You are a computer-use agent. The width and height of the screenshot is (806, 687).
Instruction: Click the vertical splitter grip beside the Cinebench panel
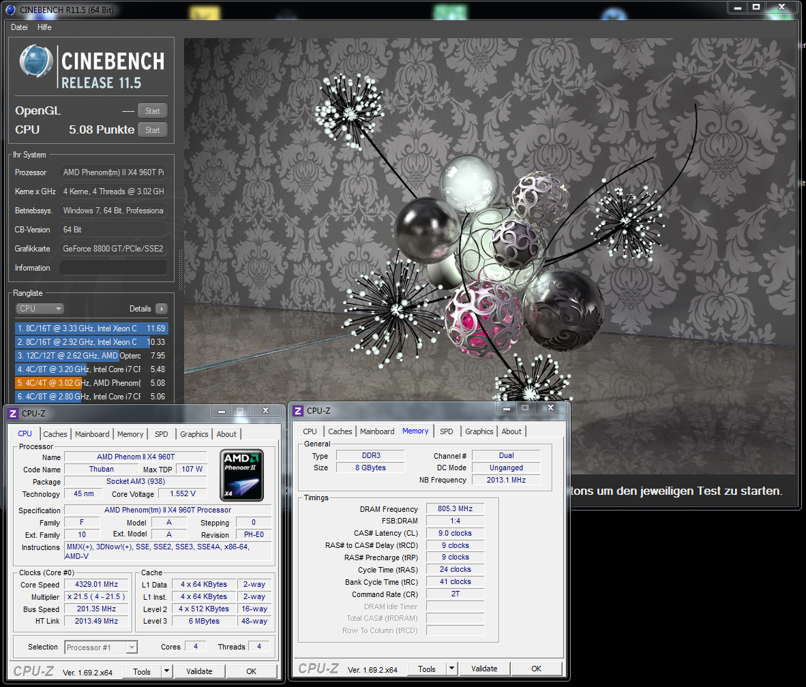pos(180,270)
